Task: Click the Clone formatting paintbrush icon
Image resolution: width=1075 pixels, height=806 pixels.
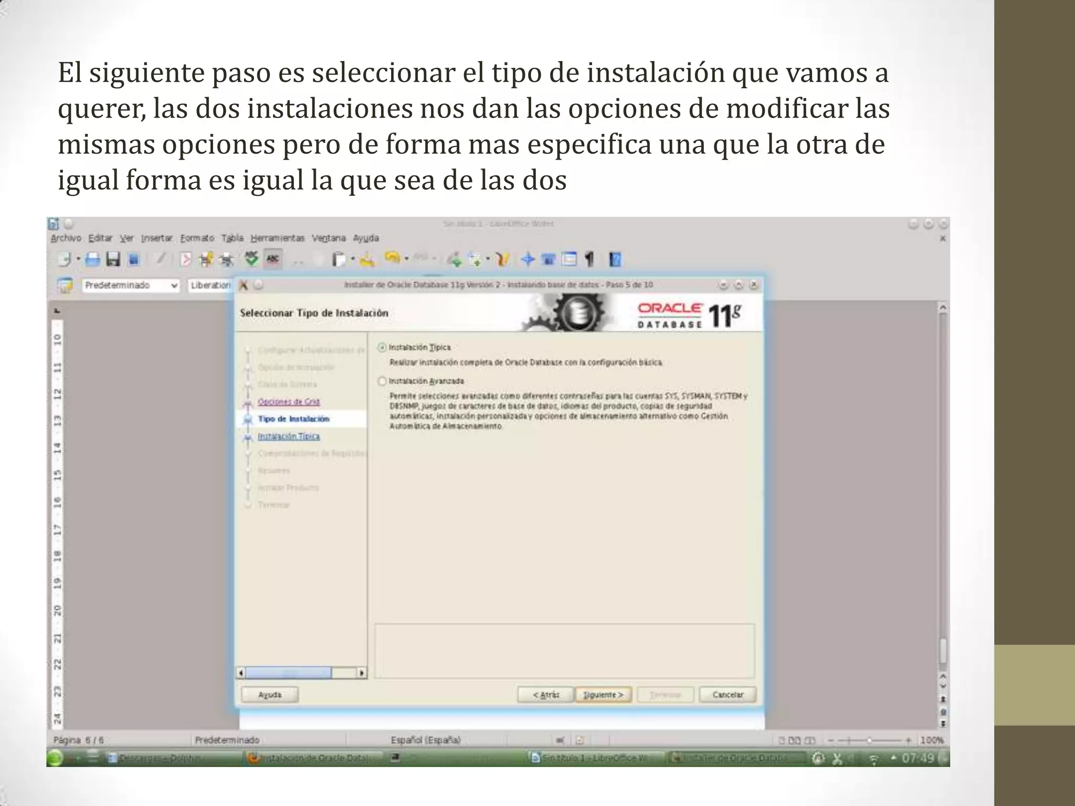Action: pos(367,259)
